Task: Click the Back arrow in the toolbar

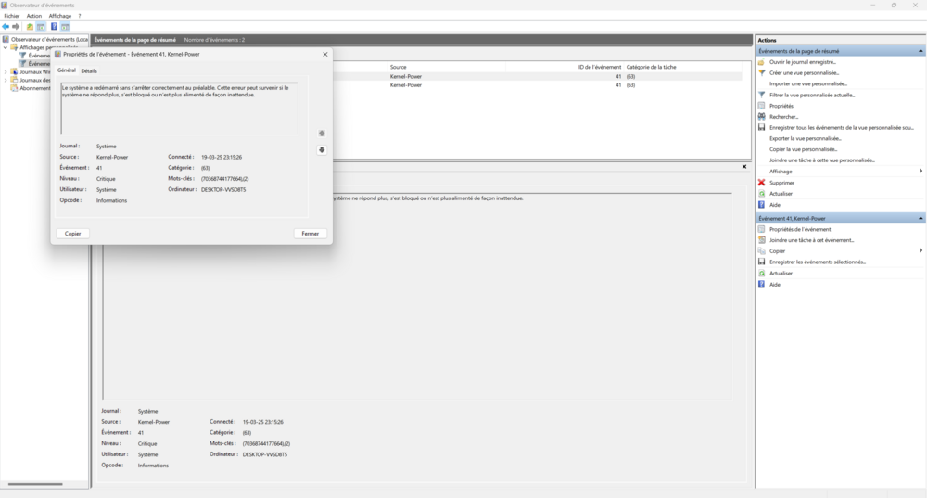Action: (x=6, y=27)
